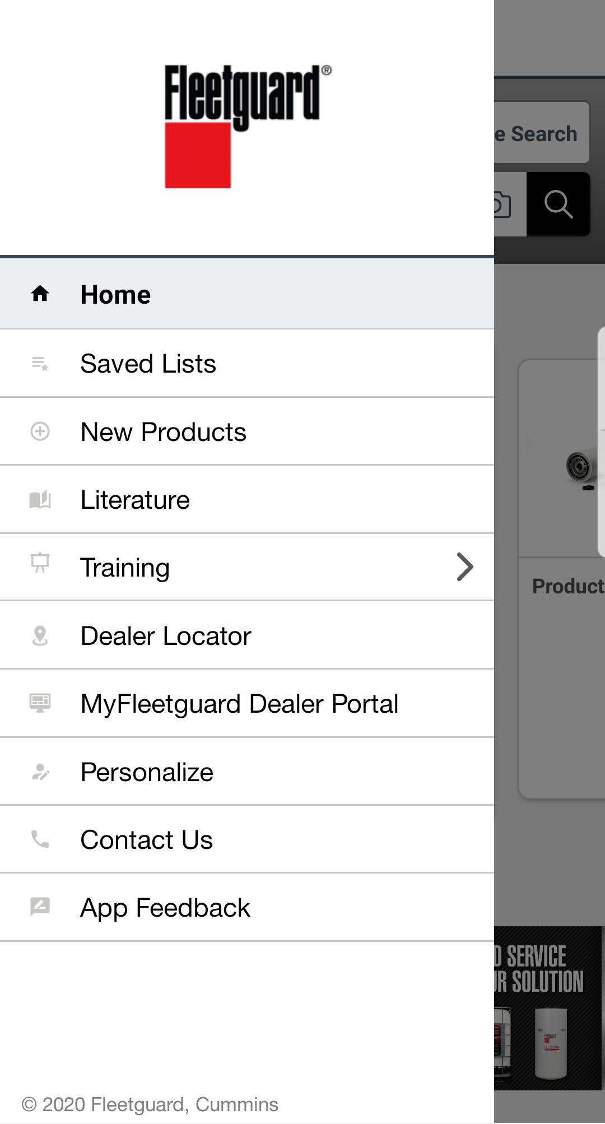This screenshot has height=1124, width=605.
Task: Tap the product filter thumbnail card
Action: (562, 579)
